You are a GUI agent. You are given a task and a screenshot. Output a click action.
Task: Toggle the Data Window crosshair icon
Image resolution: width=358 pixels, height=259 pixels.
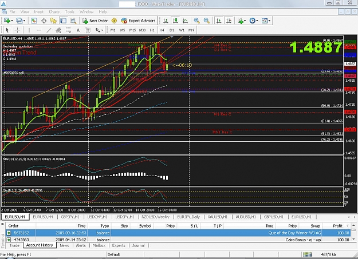(44, 21)
